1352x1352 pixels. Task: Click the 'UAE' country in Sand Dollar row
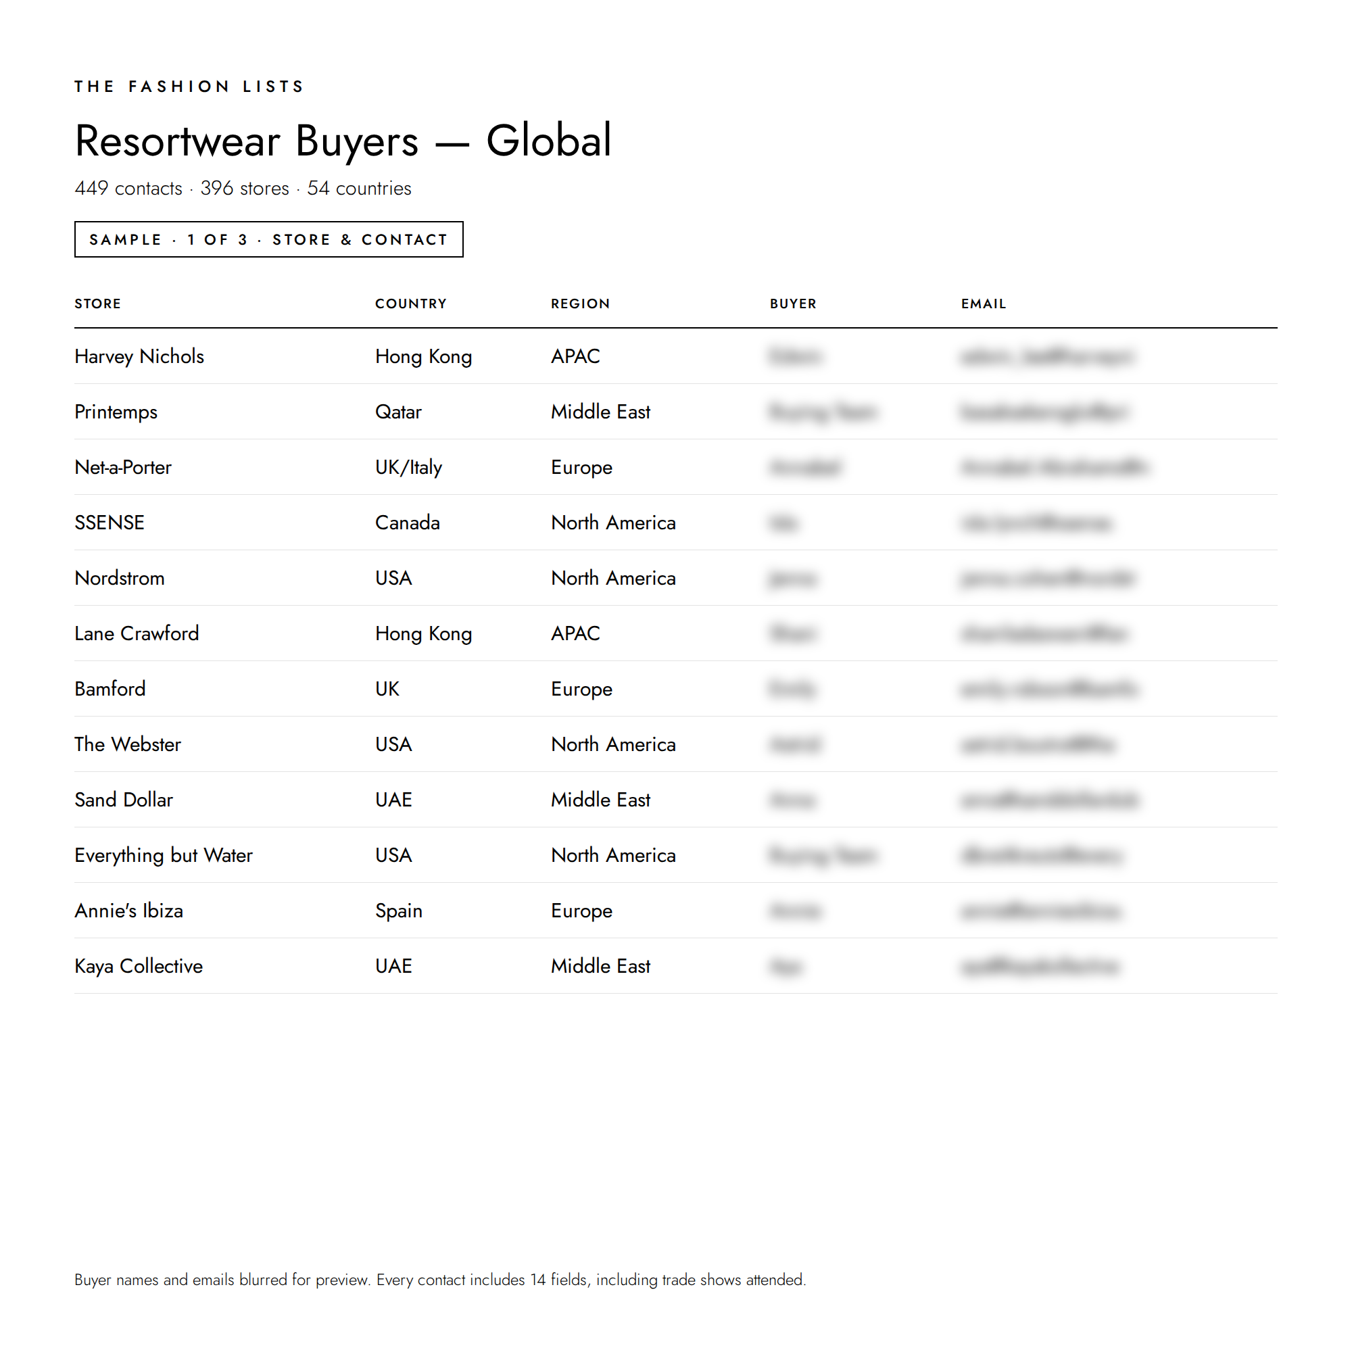pyautogui.click(x=393, y=799)
